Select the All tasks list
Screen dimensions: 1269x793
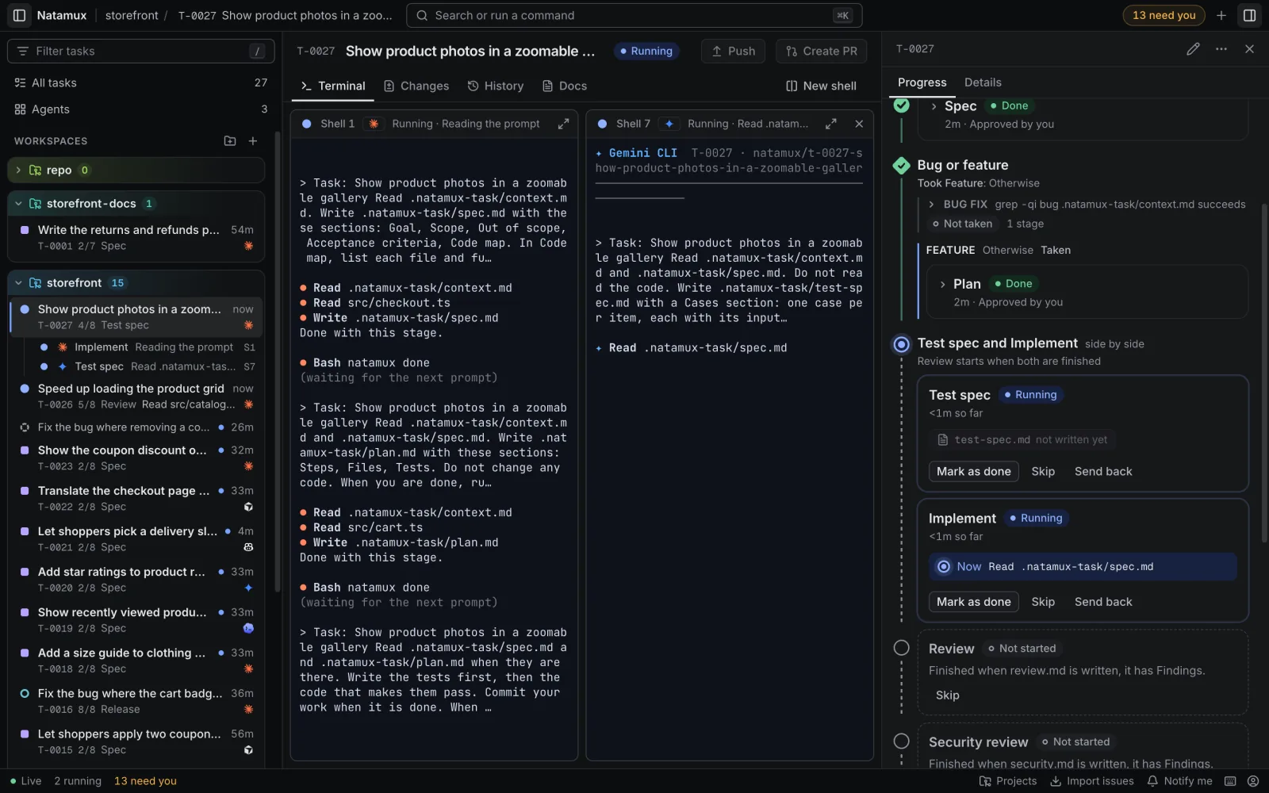(141, 82)
